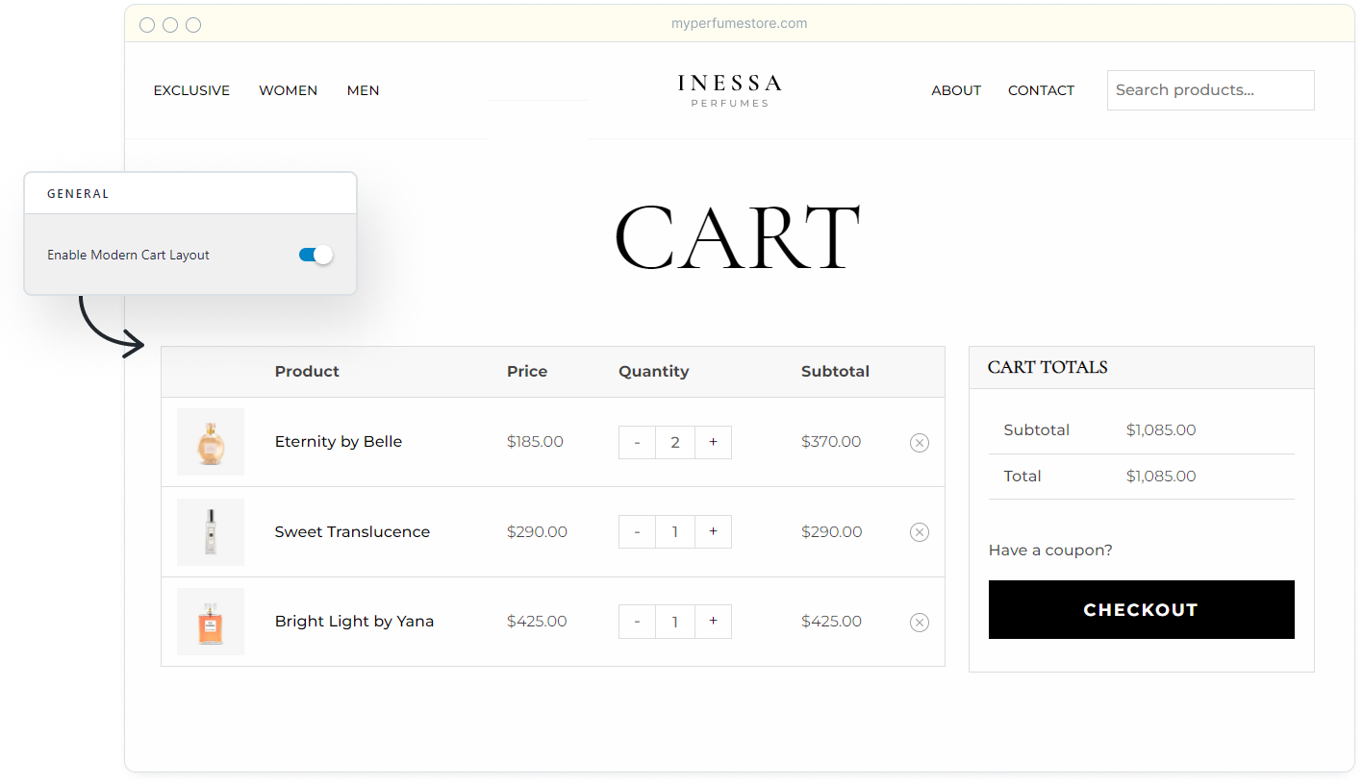Open Bright Light by Yana product link
This screenshot has height=784, width=1363.
(x=354, y=622)
